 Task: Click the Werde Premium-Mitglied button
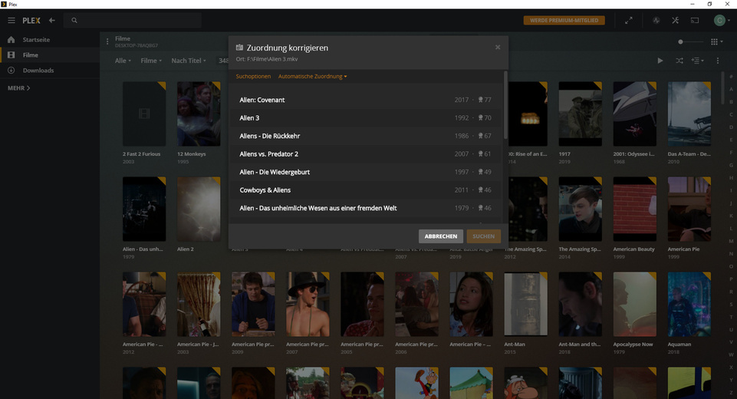tap(564, 20)
